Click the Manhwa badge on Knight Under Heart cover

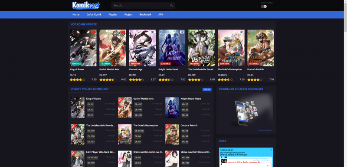(x=165, y=64)
